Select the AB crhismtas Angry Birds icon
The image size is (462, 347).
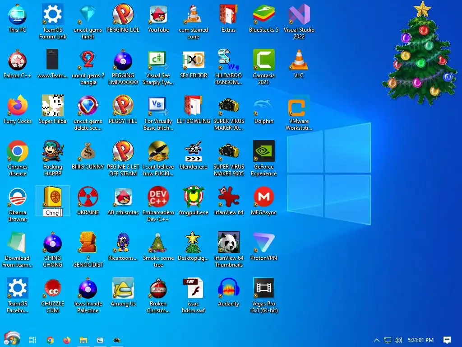(x=123, y=201)
